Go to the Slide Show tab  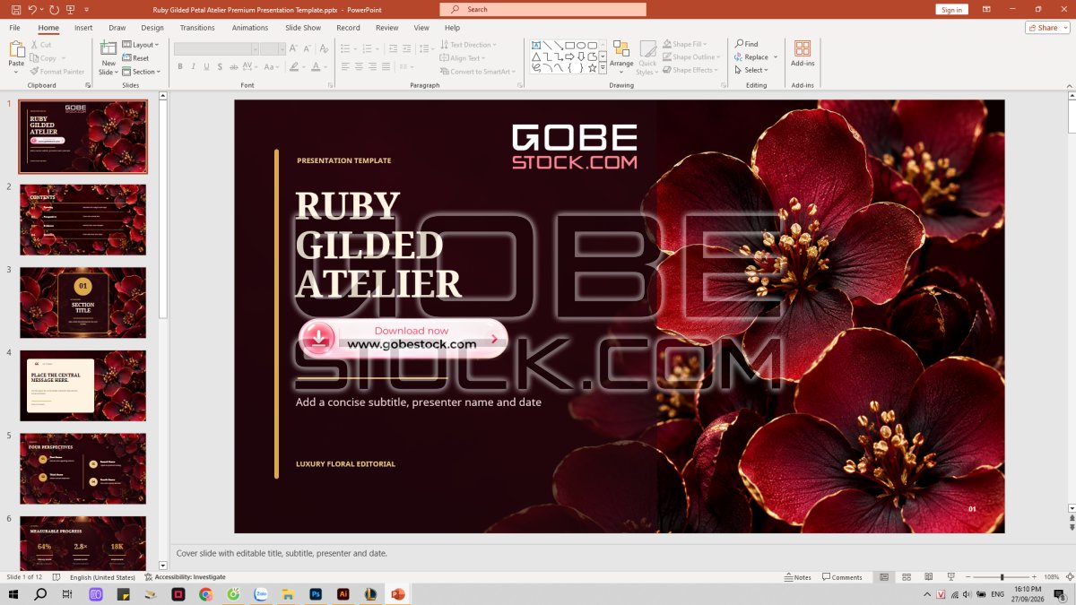point(303,28)
